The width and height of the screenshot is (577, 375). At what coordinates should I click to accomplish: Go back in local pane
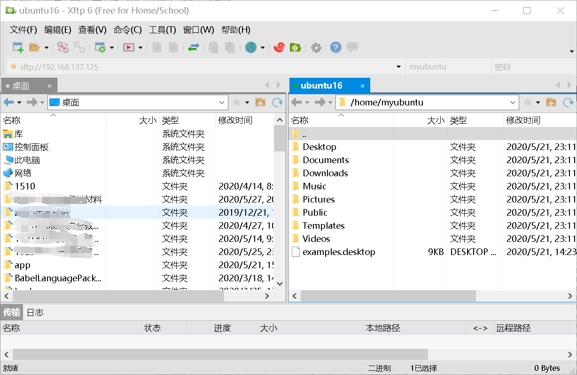point(8,102)
